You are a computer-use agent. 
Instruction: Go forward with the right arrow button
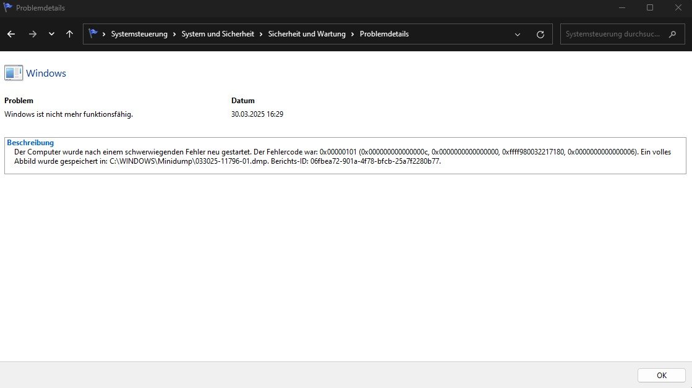coord(33,34)
